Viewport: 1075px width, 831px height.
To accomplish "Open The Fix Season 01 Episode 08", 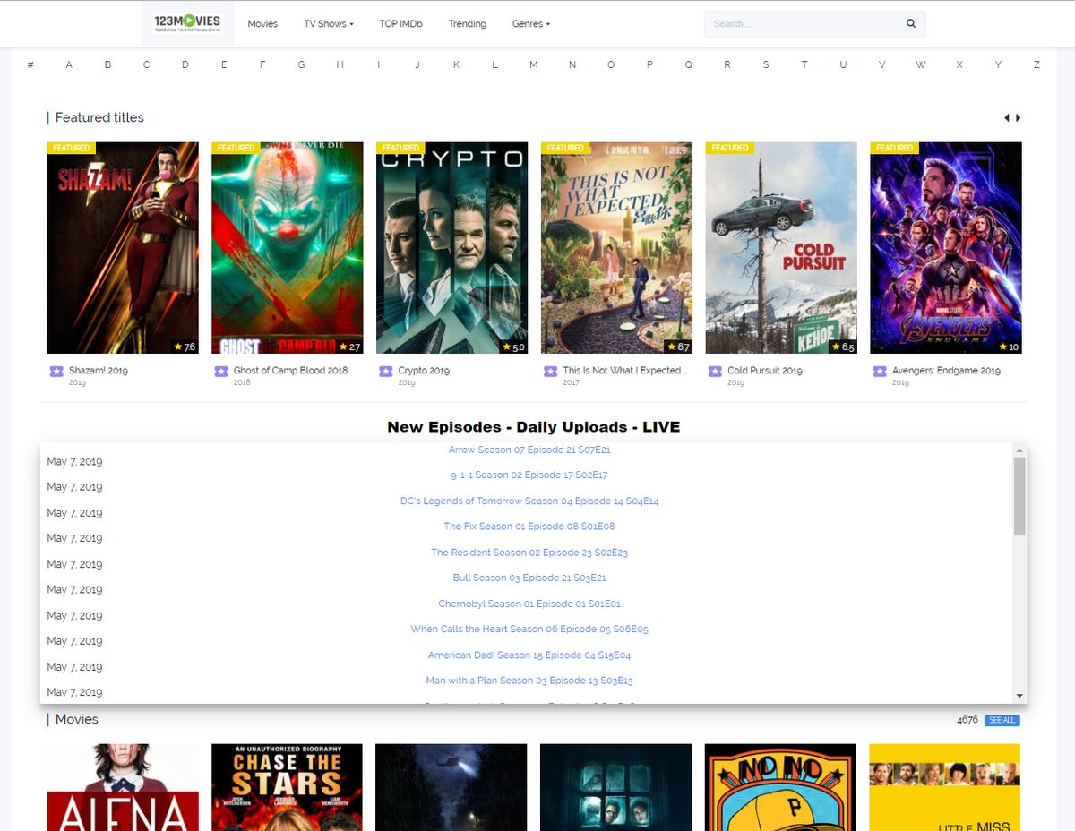I will (529, 526).
